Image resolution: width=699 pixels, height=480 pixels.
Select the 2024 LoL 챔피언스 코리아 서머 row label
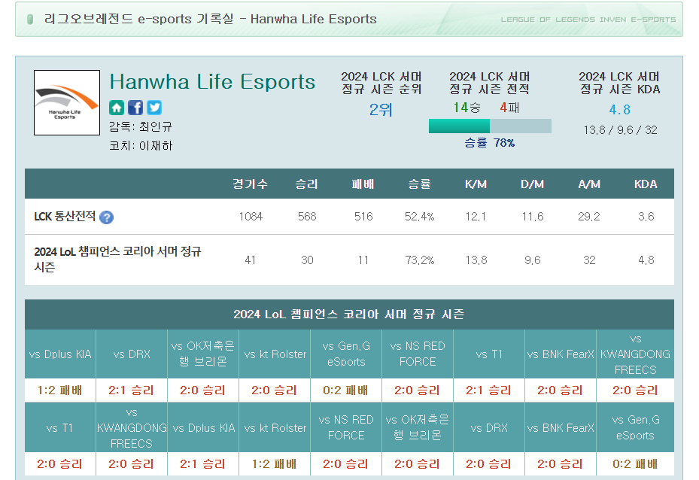tap(117, 260)
